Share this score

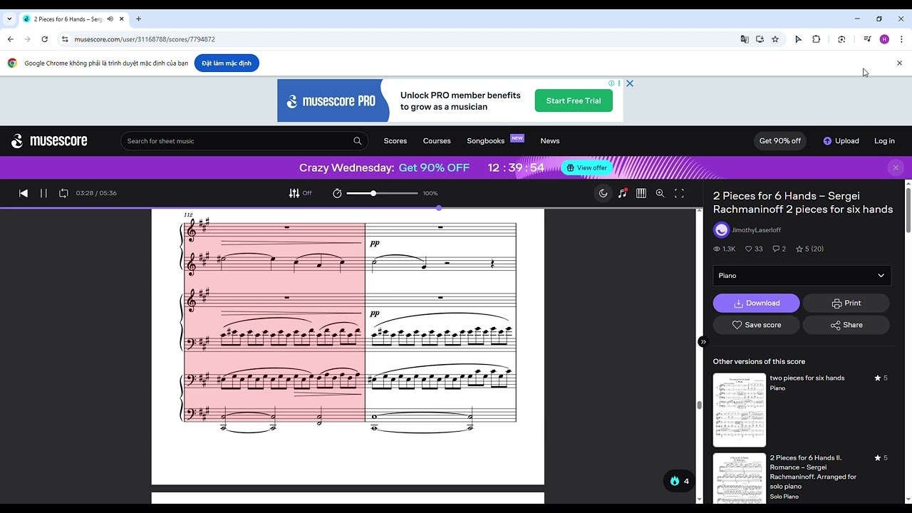point(846,325)
